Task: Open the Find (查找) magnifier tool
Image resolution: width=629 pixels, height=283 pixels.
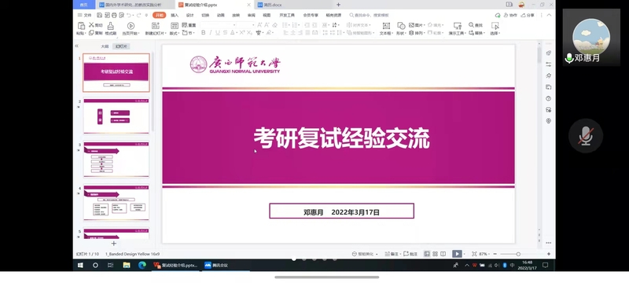Action: (x=471, y=25)
